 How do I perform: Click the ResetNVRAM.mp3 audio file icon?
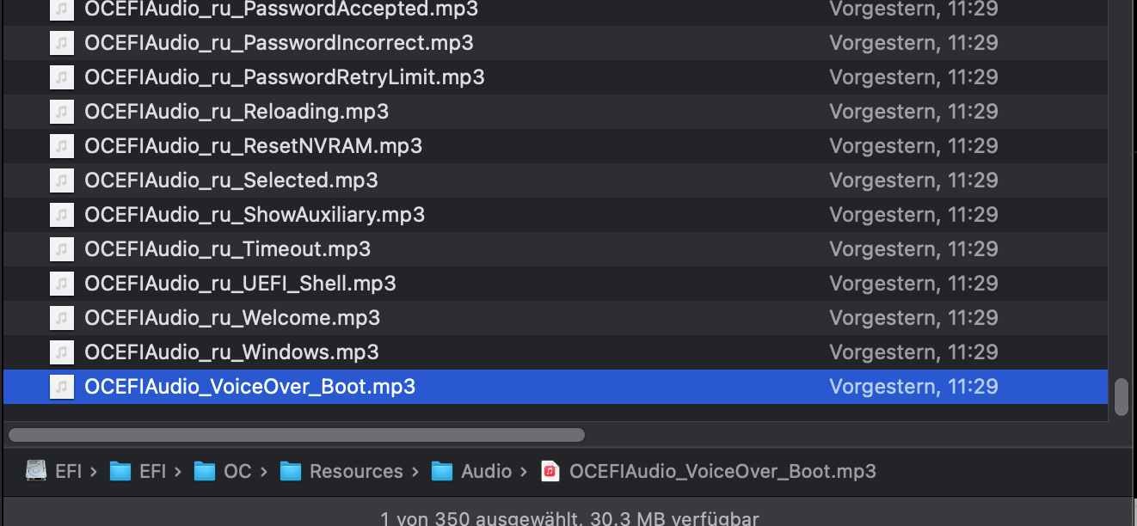(x=60, y=146)
